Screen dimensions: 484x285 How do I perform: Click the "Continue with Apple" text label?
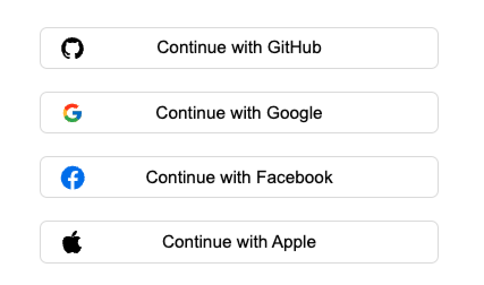click(239, 242)
